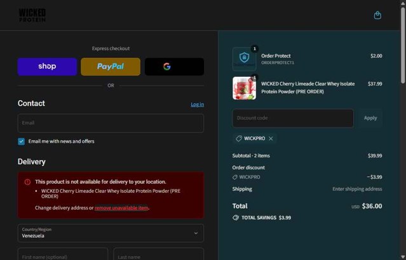Click the WICKED Cherry Limeade product title

[x=308, y=88]
